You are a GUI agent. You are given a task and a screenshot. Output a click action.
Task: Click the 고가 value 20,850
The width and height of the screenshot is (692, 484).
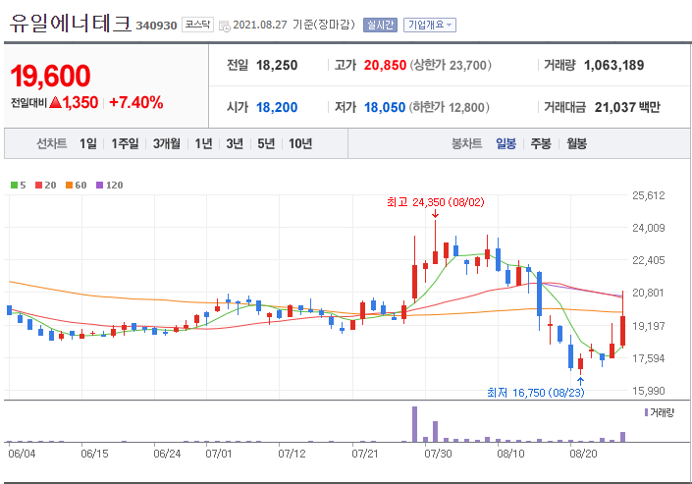pyautogui.click(x=385, y=66)
